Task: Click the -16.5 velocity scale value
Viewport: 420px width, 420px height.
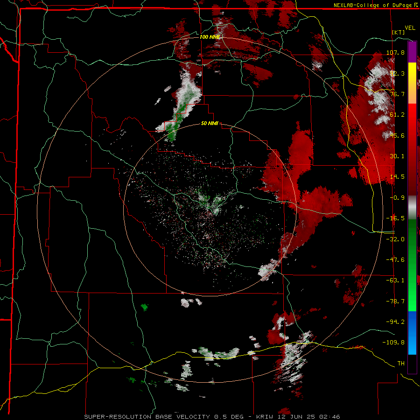Action: point(395,218)
